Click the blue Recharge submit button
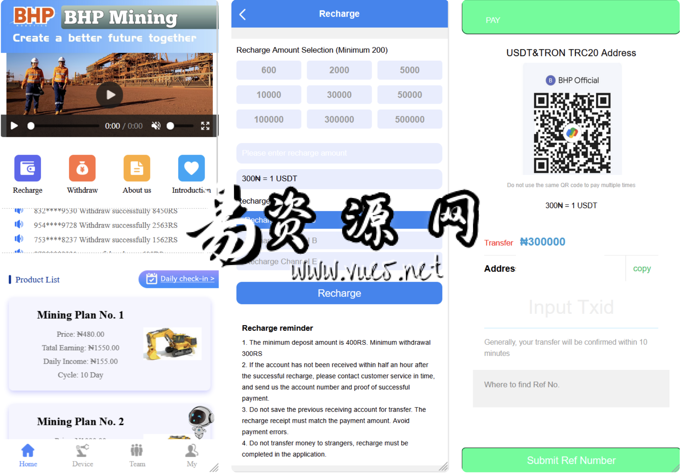Viewport: 683px width, 476px height. 339,293
